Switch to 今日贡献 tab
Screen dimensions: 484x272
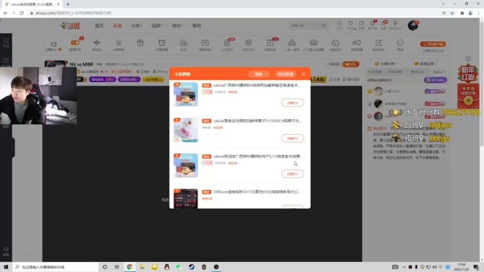tap(374, 71)
